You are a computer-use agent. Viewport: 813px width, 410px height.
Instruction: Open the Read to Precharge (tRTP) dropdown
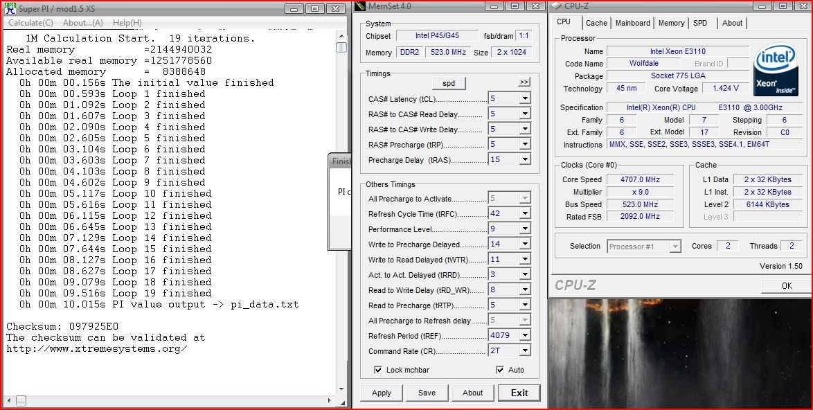coord(525,305)
